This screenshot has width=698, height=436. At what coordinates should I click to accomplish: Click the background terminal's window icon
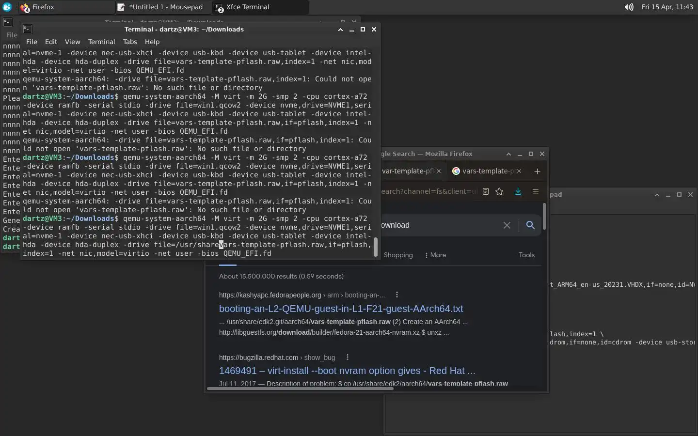point(7,22)
